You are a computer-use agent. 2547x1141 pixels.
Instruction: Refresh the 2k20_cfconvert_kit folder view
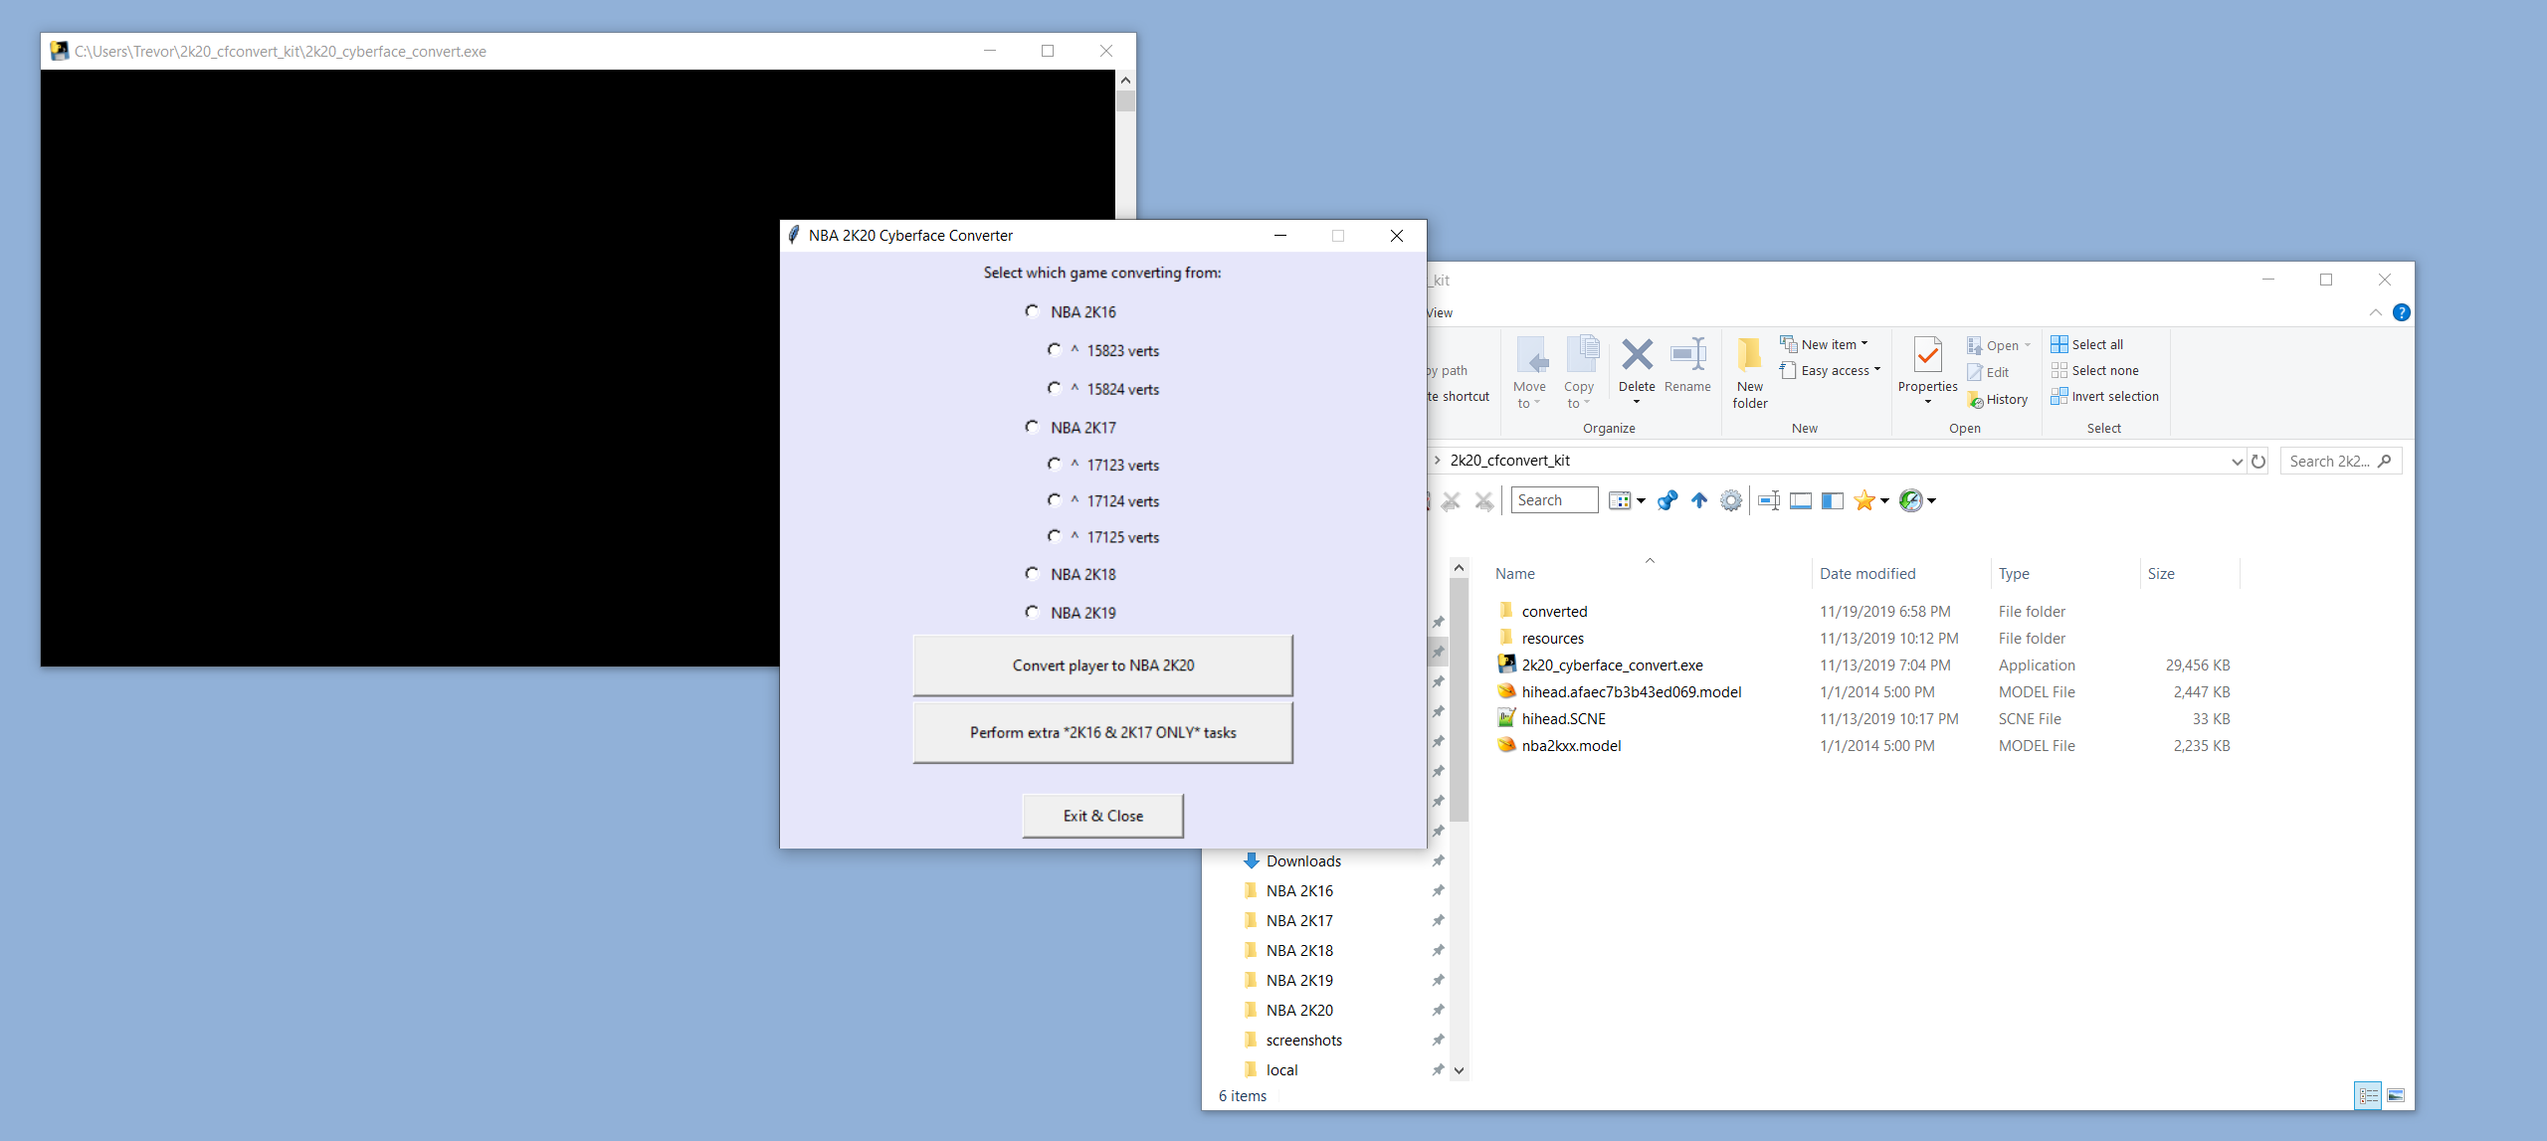(2258, 462)
